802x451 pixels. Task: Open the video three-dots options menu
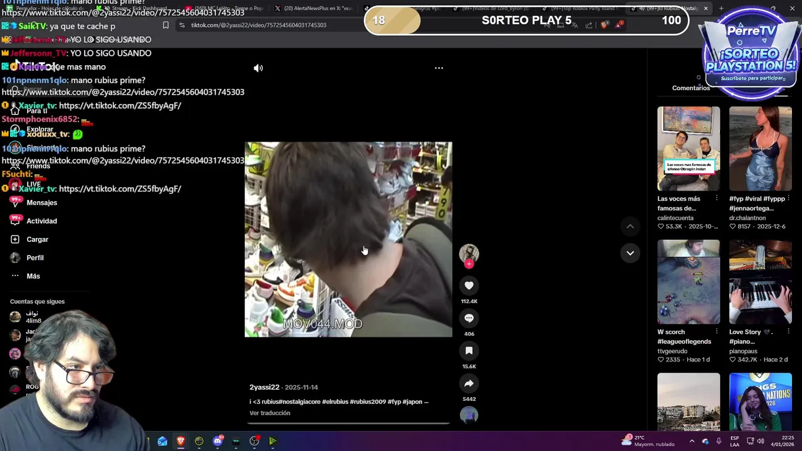[x=439, y=68]
